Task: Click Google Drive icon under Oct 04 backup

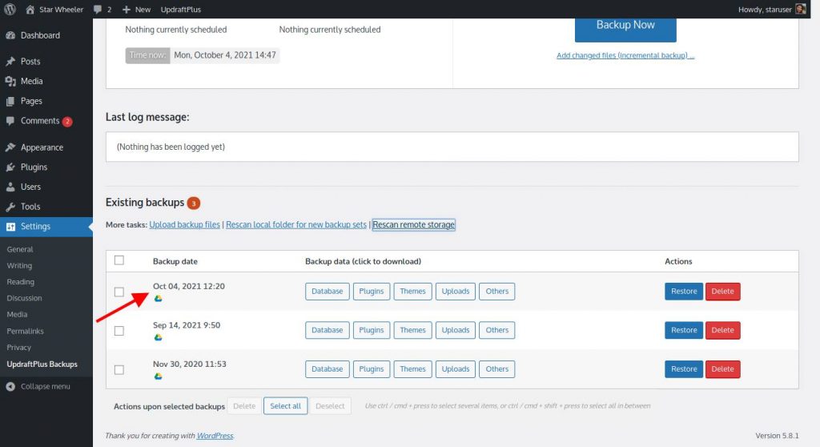Action: point(158,298)
